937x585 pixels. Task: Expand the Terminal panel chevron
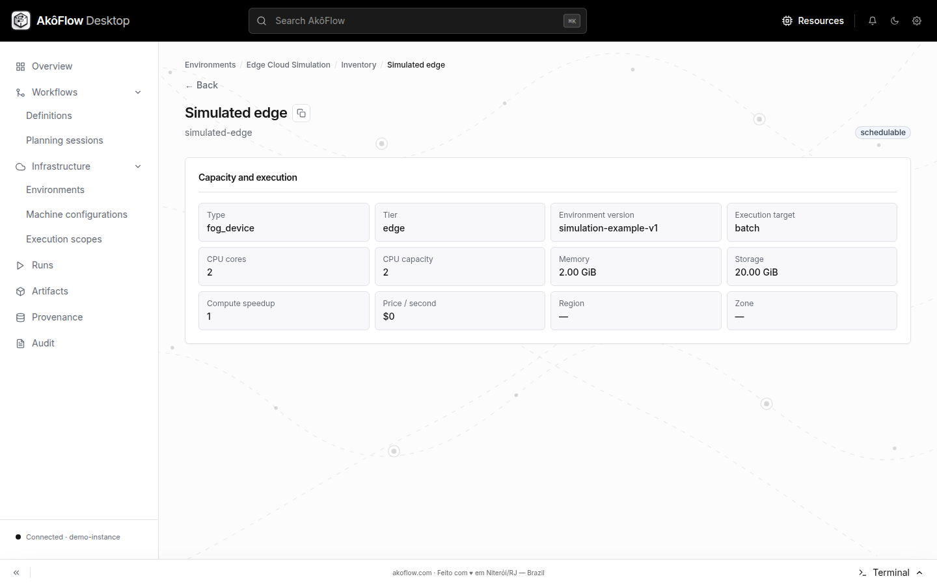[x=919, y=573]
